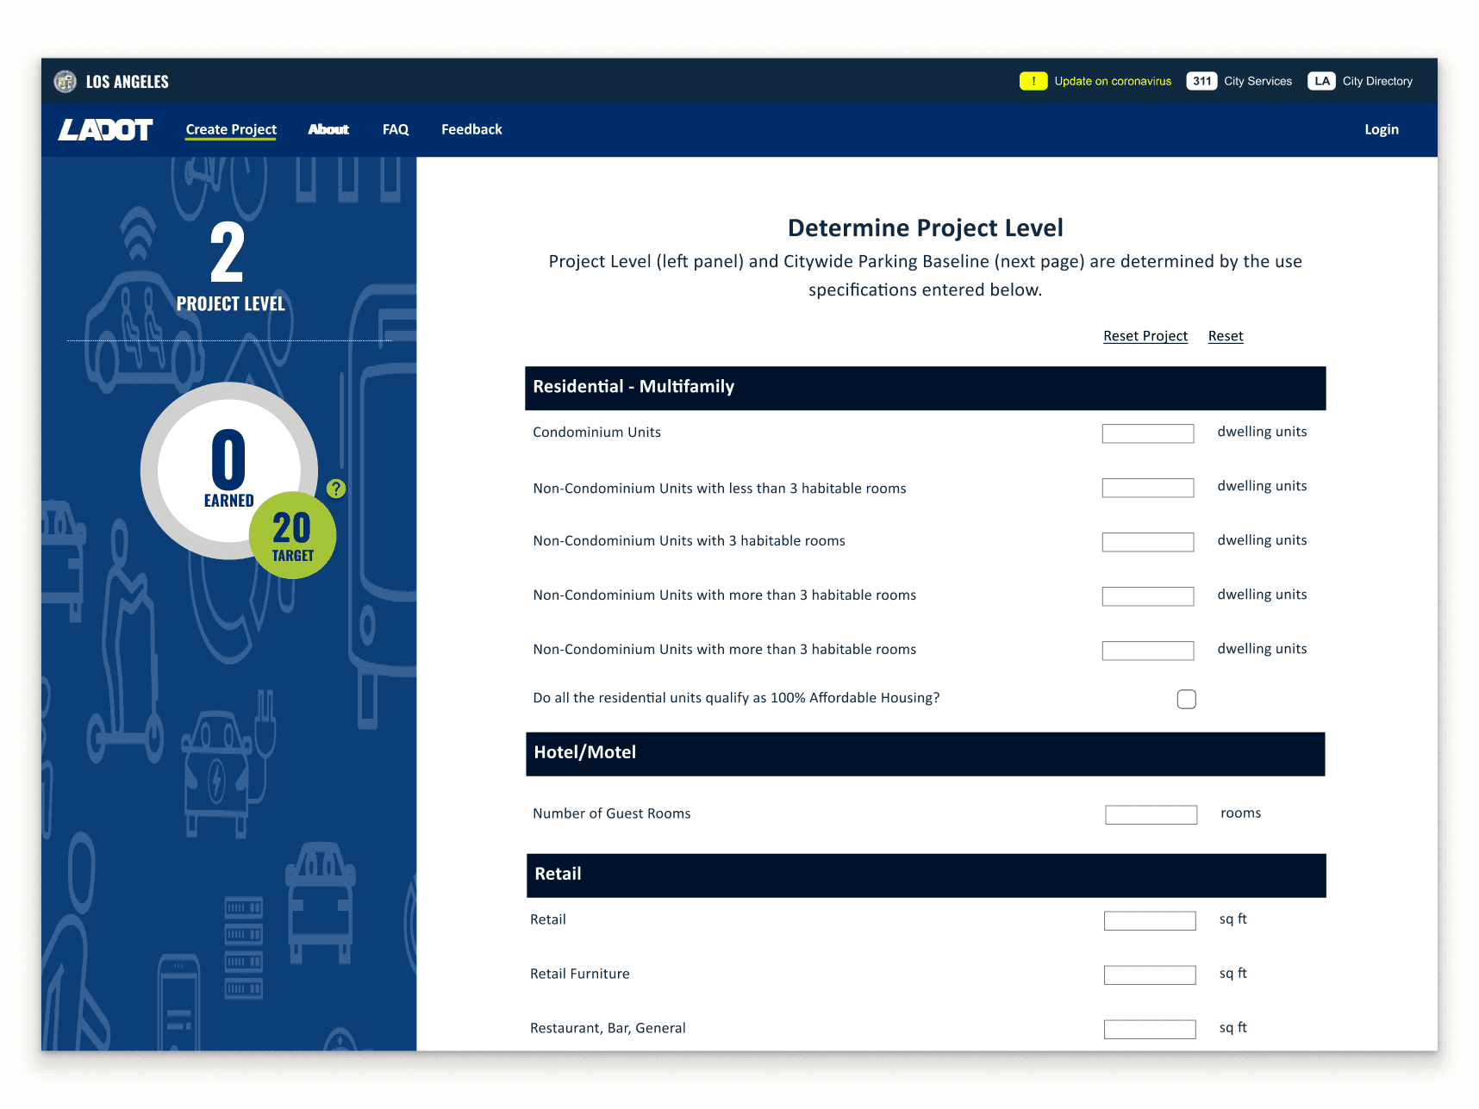Image resolution: width=1479 pixels, height=1109 pixels.
Task: Click the Number of Guest Rooms label
Action: pos(611,813)
